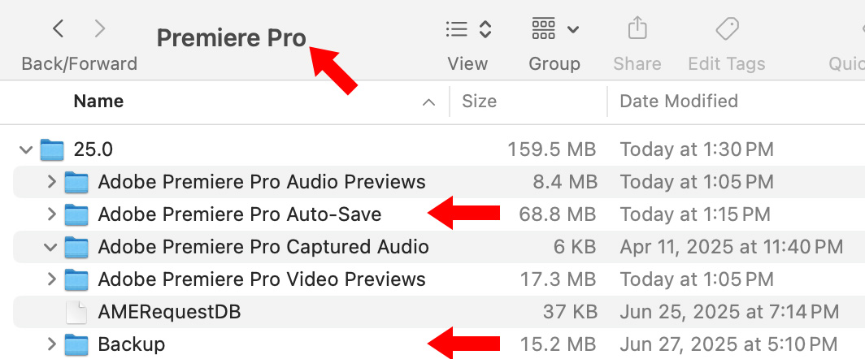
Task: Collapse the 25.0 folder
Action: pos(26,149)
